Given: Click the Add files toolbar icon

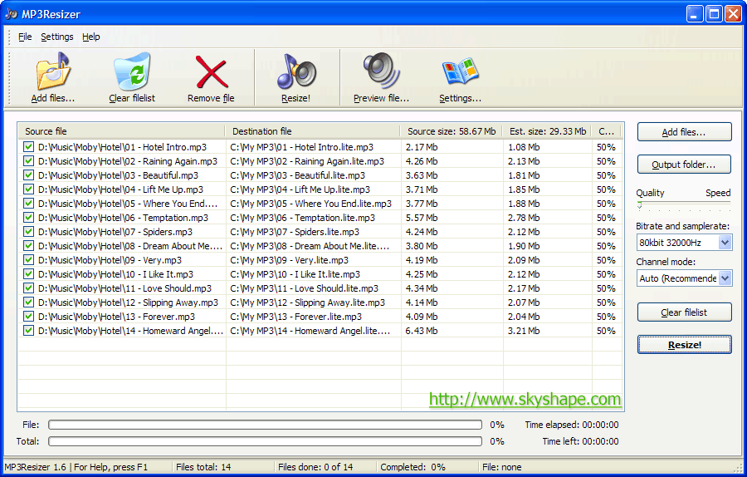Looking at the screenshot, I should 53,71.
